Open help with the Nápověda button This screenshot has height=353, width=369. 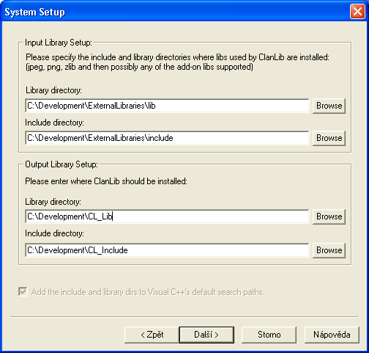(x=332, y=335)
